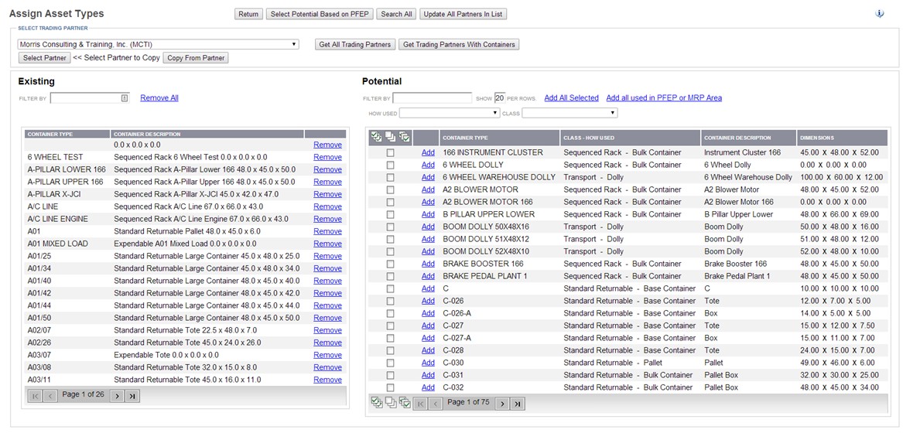Add the C-027-A container
The image size is (903, 440).
(428, 338)
